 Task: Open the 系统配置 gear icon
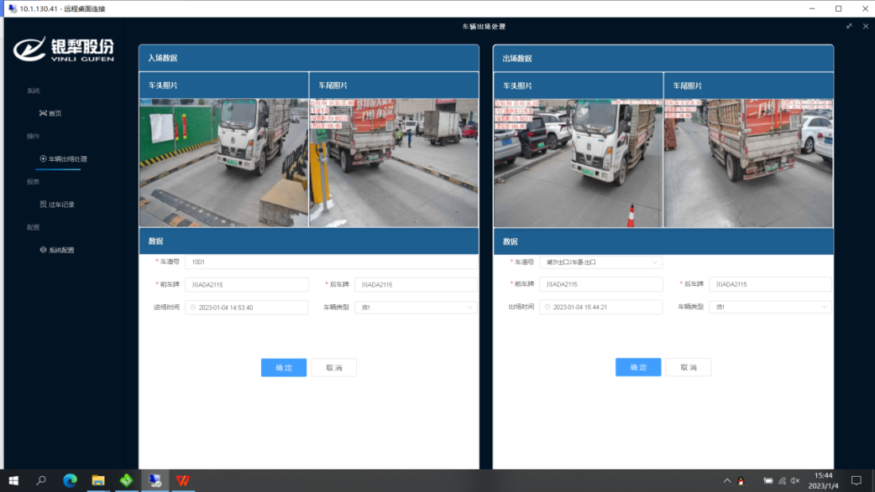click(43, 250)
